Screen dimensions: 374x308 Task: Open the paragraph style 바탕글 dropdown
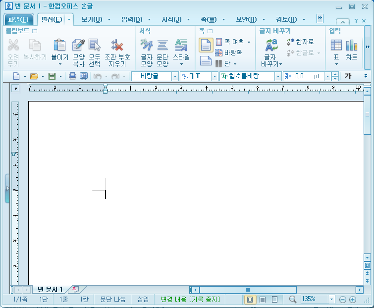click(175, 76)
